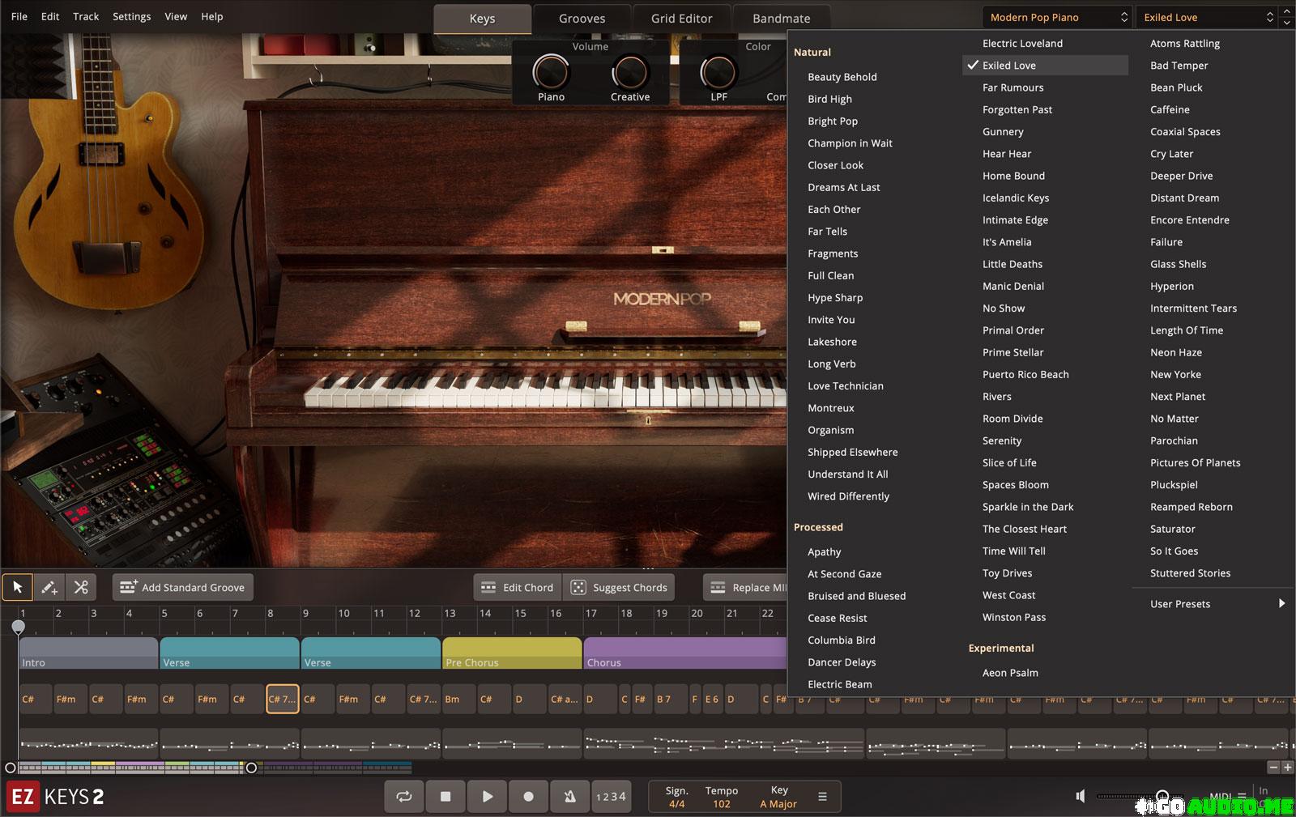Open the Tempo 102 field
Viewport: 1296px width, 817px height.
[721, 797]
